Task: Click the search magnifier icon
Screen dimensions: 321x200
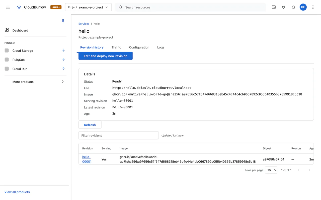Action: pyautogui.click(x=121, y=7)
